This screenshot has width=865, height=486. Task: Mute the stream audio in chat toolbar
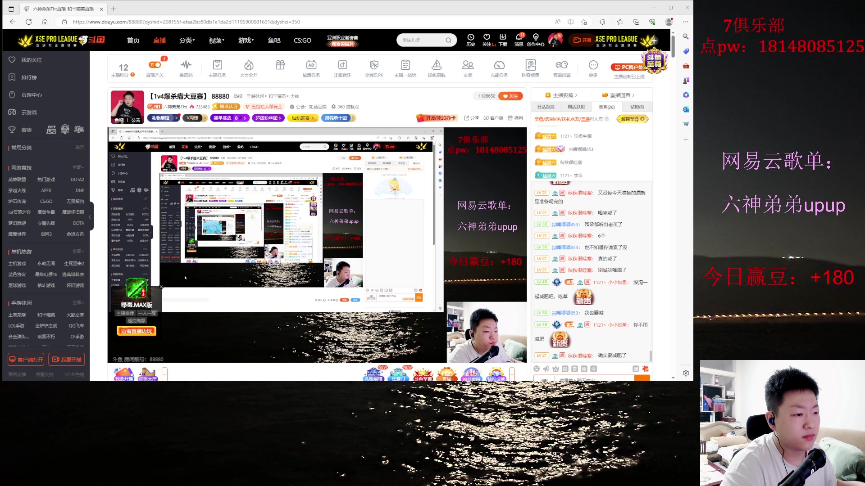pos(546,368)
